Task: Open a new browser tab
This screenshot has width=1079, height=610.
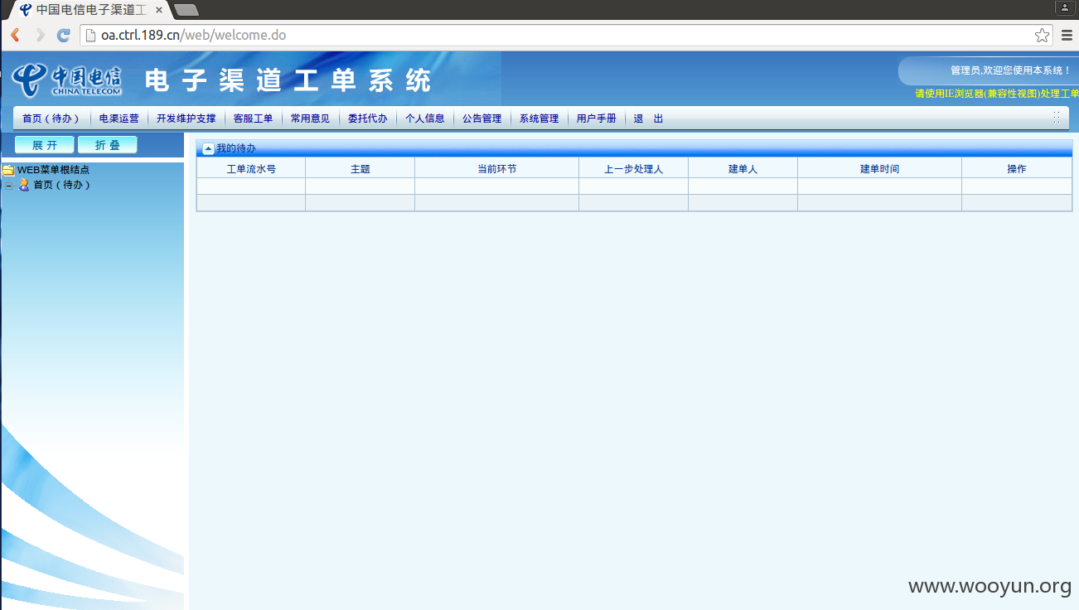Action: (186, 10)
